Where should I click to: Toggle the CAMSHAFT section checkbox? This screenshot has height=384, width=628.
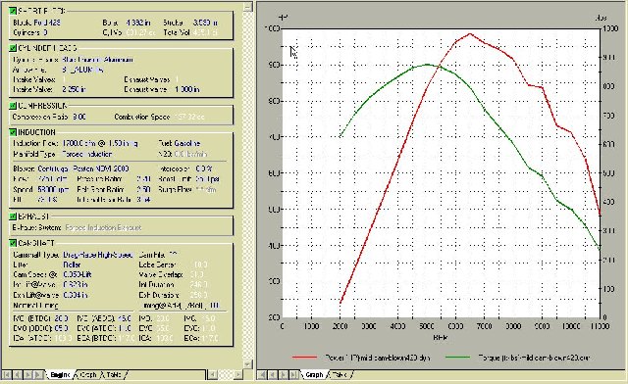point(13,243)
